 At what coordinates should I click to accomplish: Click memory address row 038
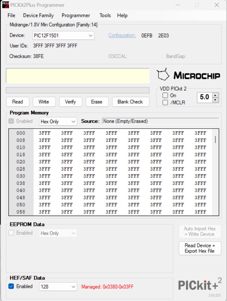point(21,183)
